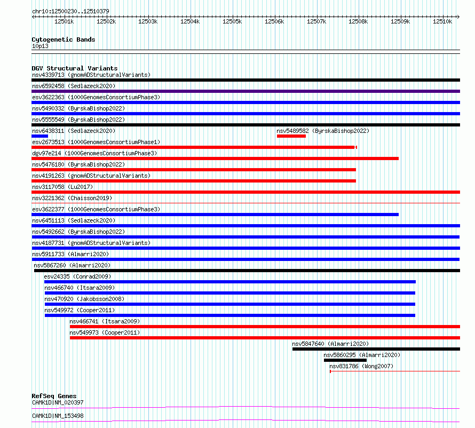The height and width of the screenshot is (428, 475).
Task: Click the thin red nsv3221362 variant line
Action: pos(246,203)
